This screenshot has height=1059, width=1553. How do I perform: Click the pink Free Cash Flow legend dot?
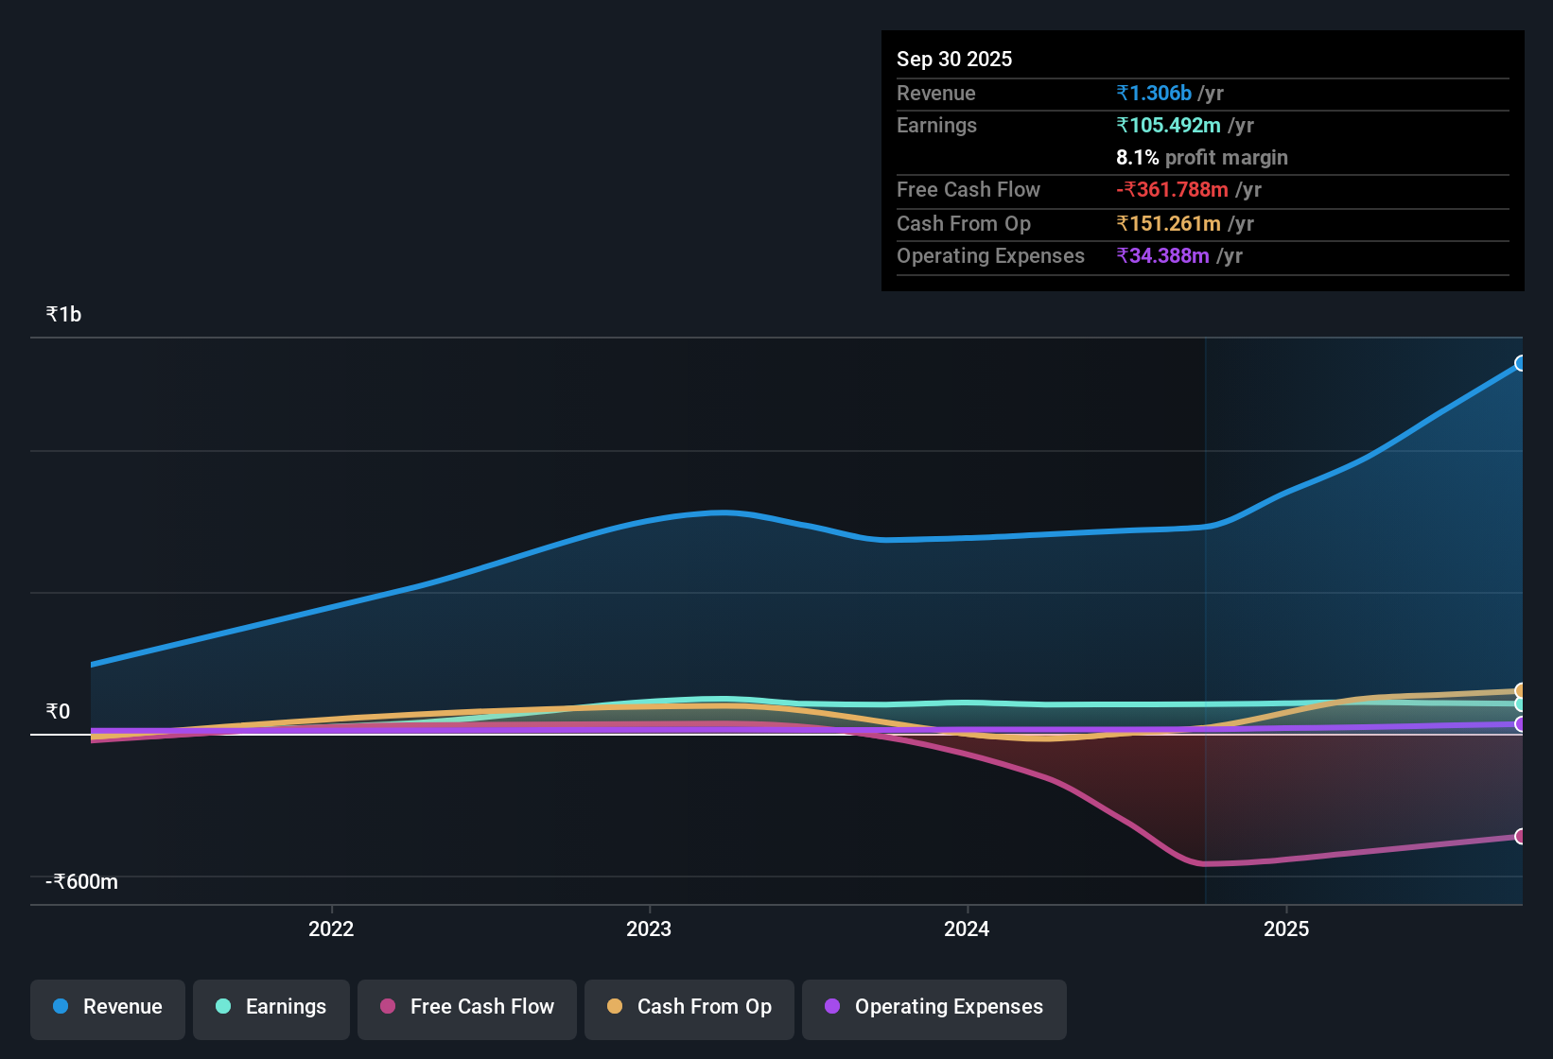point(388,1006)
